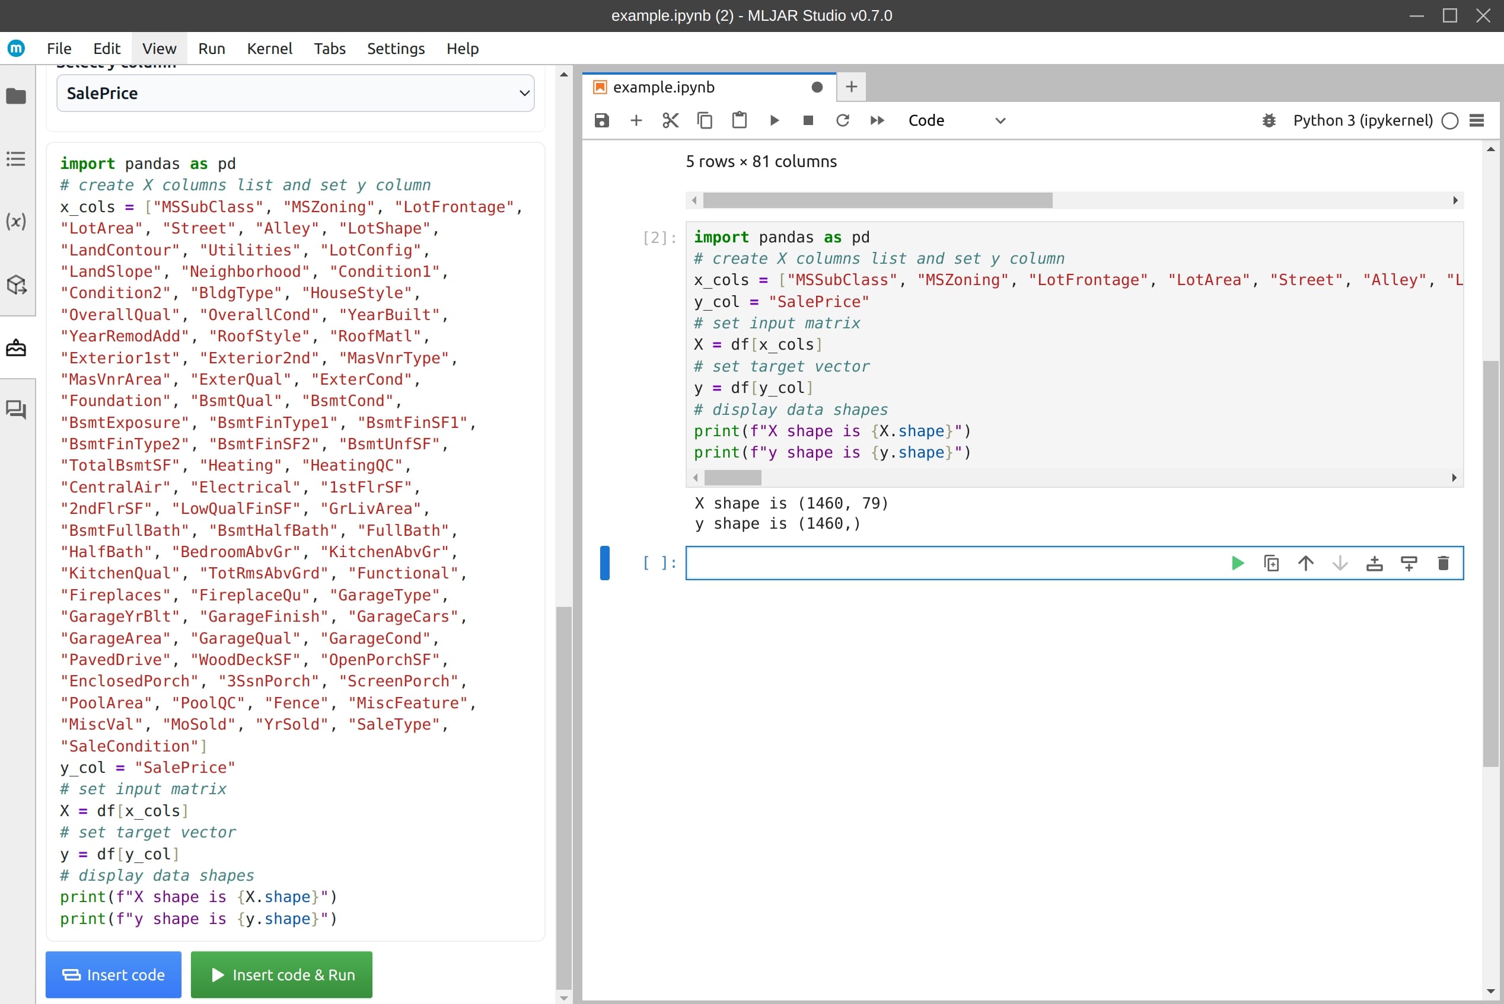Screen dimensions: 1504x1004
Task: Move the active cell down
Action: point(1340,564)
